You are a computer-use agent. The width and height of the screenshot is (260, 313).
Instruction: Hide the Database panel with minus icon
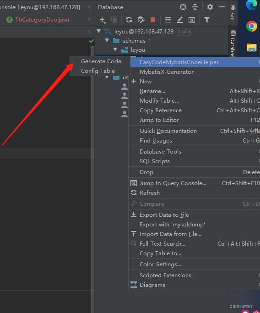coord(222,7)
